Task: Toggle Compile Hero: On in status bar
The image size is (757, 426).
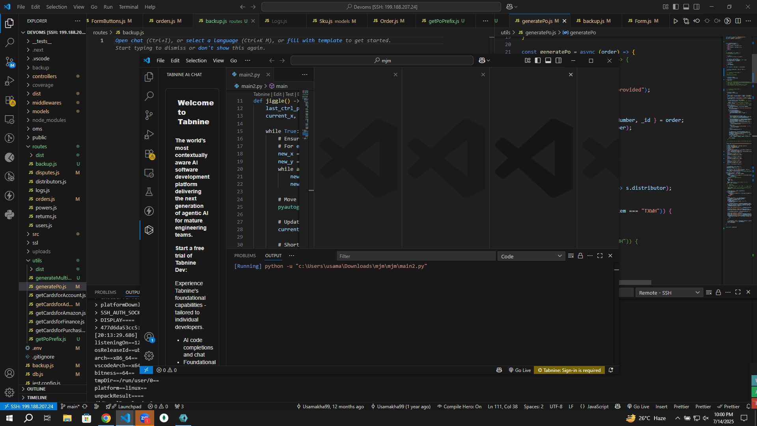Action: tap(459, 407)
